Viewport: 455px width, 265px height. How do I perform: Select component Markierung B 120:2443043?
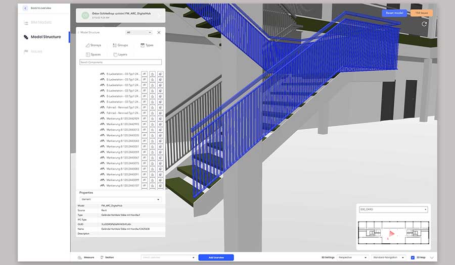pos(122,141)
